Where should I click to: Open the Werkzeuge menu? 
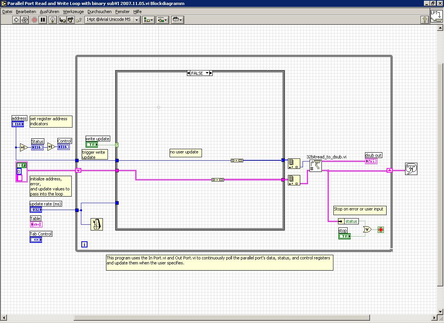click(73, 12)
